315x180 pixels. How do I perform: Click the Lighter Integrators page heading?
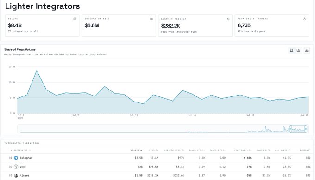click(43, 6)
